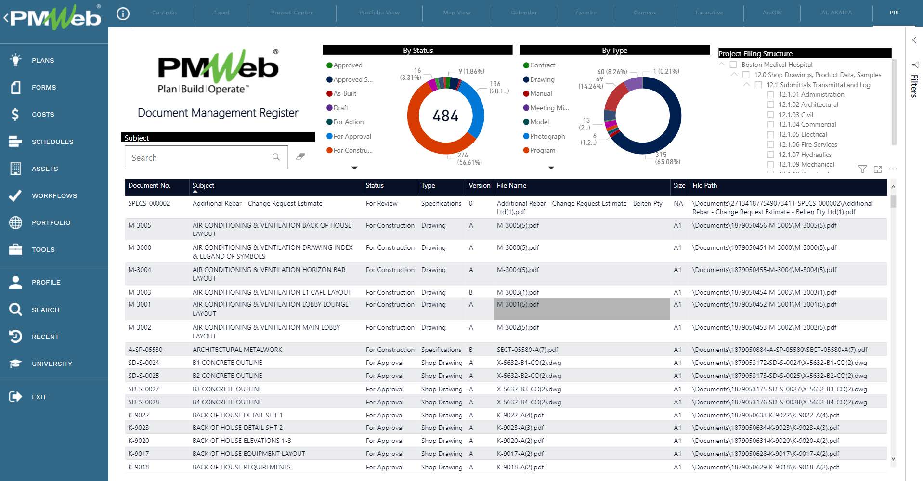Check the 12.1.05 Electrical checkbox
The width and height of the screenshot is (923, 481).
tap(770, 135)
